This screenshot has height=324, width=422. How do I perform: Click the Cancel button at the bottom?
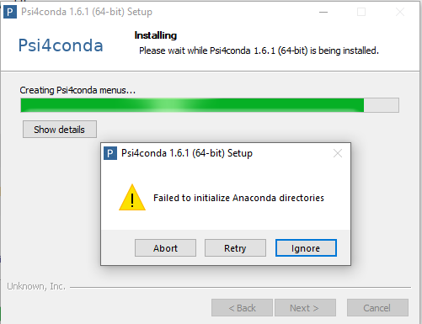[x=377, y=308]
